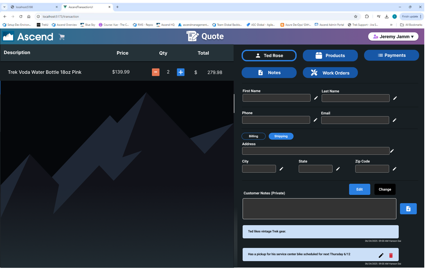Select the Payments tab

pyautogui.click(x=391, y=55)
